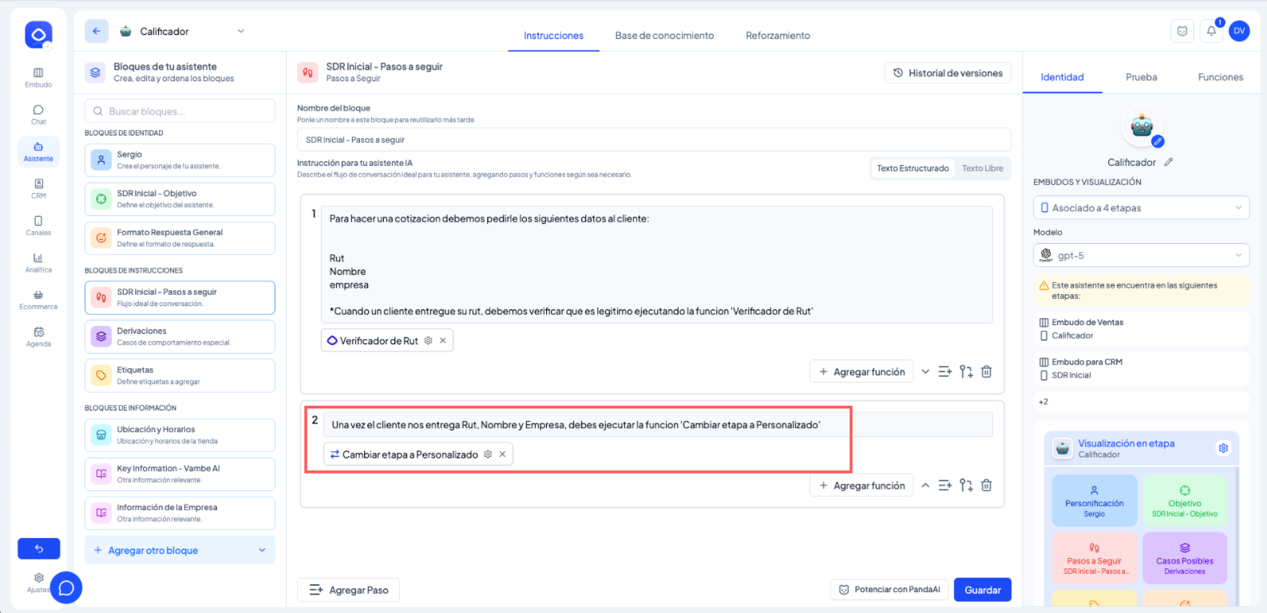The height and width of the screenshot is (613, 1267).
Task: Click the pencil icon beside Calificador name
Action: point(1169,162)
